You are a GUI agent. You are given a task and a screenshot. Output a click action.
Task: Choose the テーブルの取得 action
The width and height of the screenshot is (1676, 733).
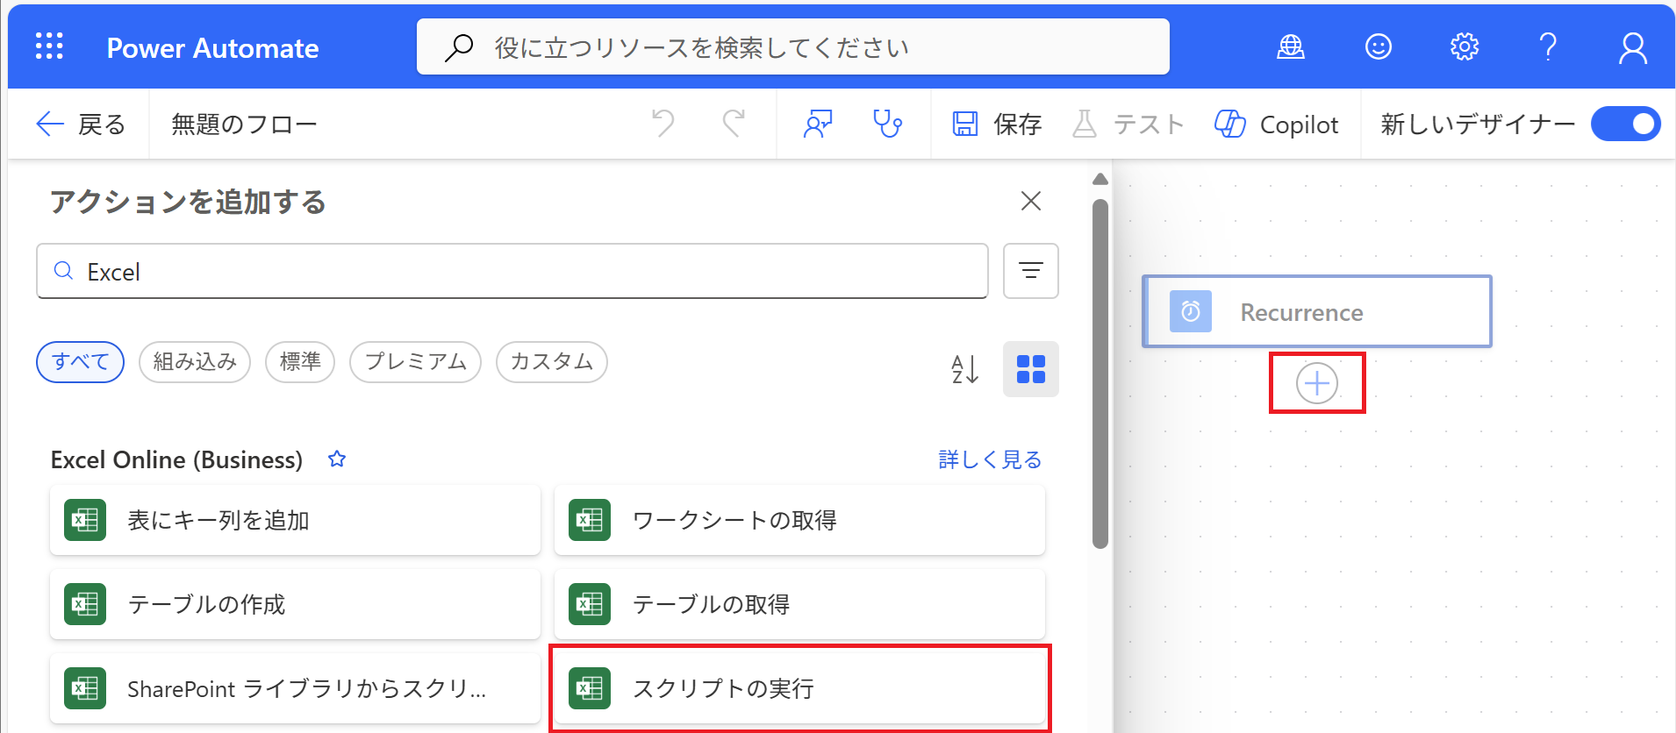[x=799, y=604]
